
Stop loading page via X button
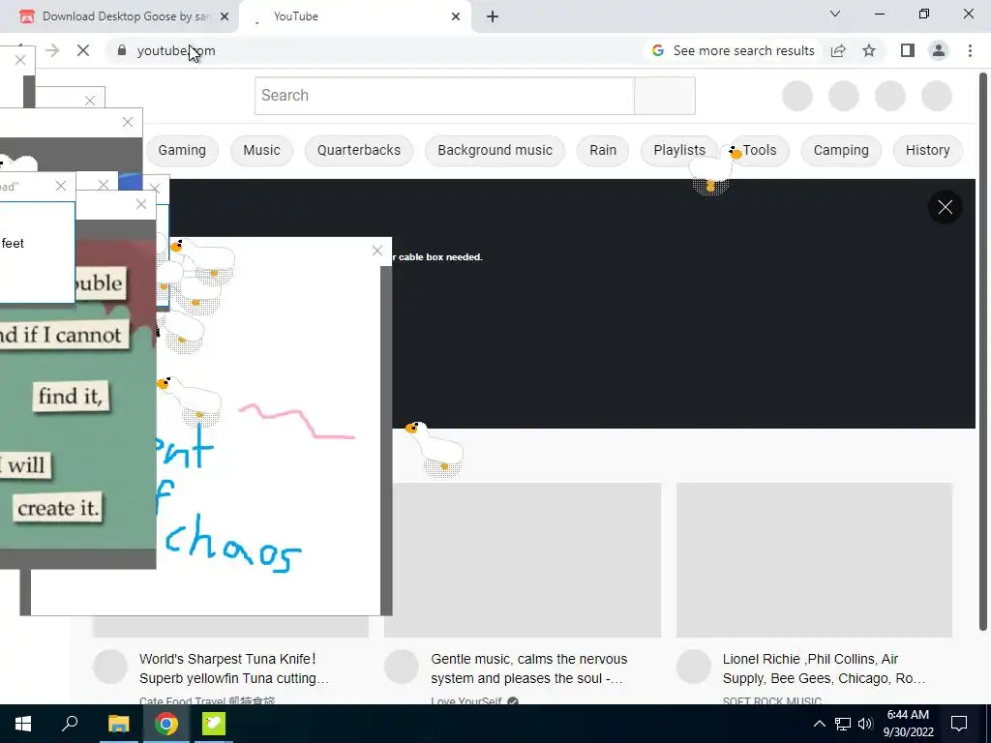coord(83,50)
